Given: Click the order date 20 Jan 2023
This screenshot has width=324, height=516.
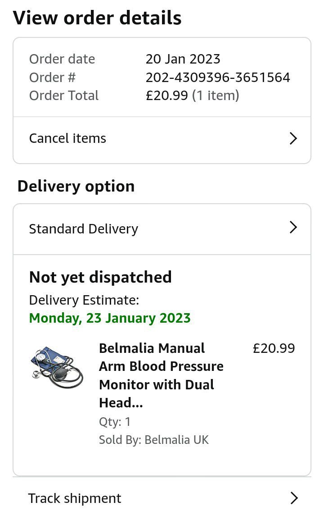Looking at the screenshot, I should coord(183,59).
